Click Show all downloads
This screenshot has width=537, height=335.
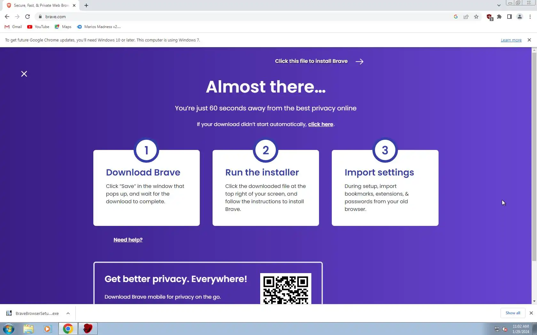[x=513, y=313]
